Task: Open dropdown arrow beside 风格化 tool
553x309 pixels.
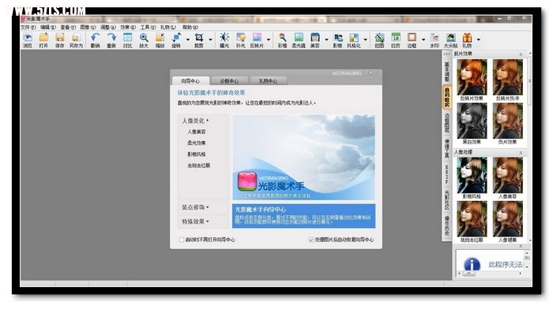Action: tap(365, 39)
